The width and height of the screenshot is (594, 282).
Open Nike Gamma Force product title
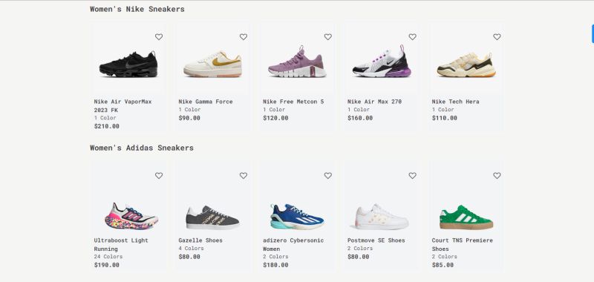click(x=206, y=102)
